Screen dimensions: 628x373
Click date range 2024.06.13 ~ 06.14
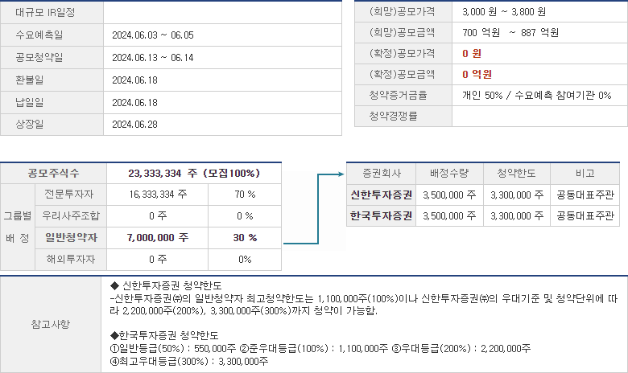[x=153, y=58]
